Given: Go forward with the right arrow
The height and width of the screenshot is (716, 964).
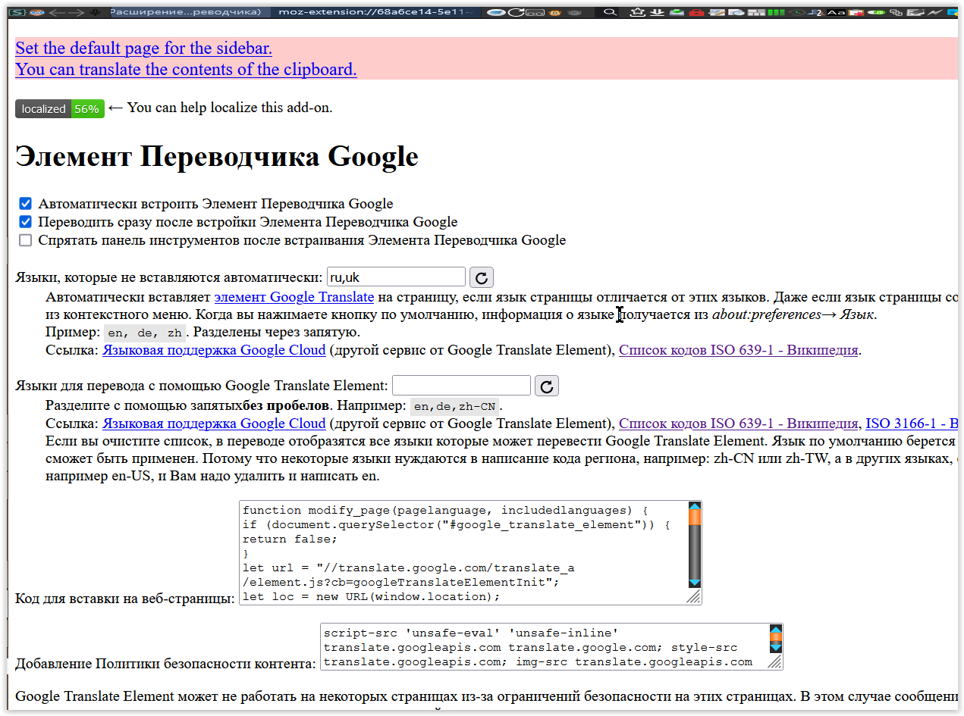Looking at the screenshot, I should click(77, 12).
